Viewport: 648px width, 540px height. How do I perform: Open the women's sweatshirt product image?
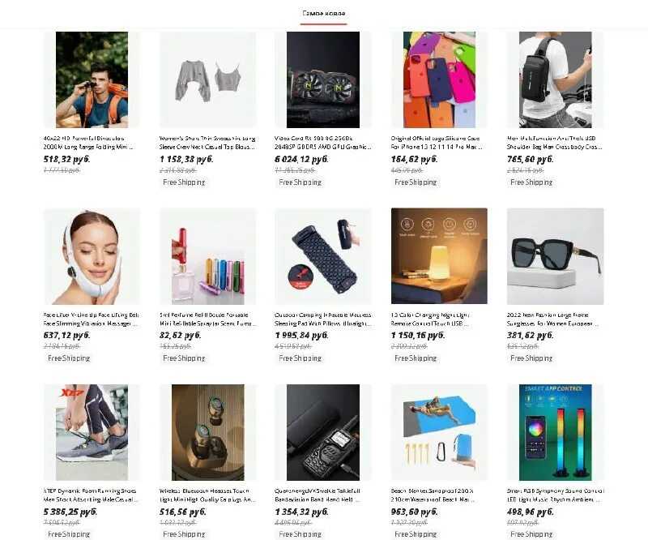coord(207,79)
